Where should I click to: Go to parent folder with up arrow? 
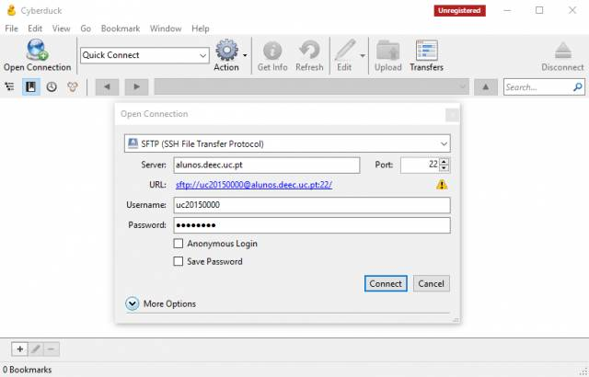coord(486,87)
